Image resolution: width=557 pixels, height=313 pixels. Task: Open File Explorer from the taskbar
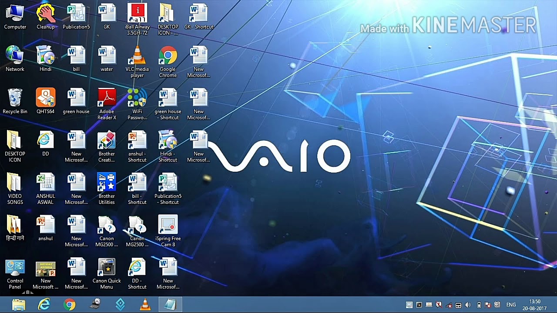19,305
